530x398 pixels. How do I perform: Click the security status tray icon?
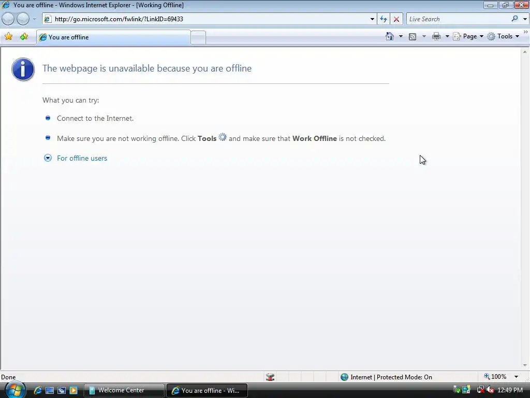[457, 390]
